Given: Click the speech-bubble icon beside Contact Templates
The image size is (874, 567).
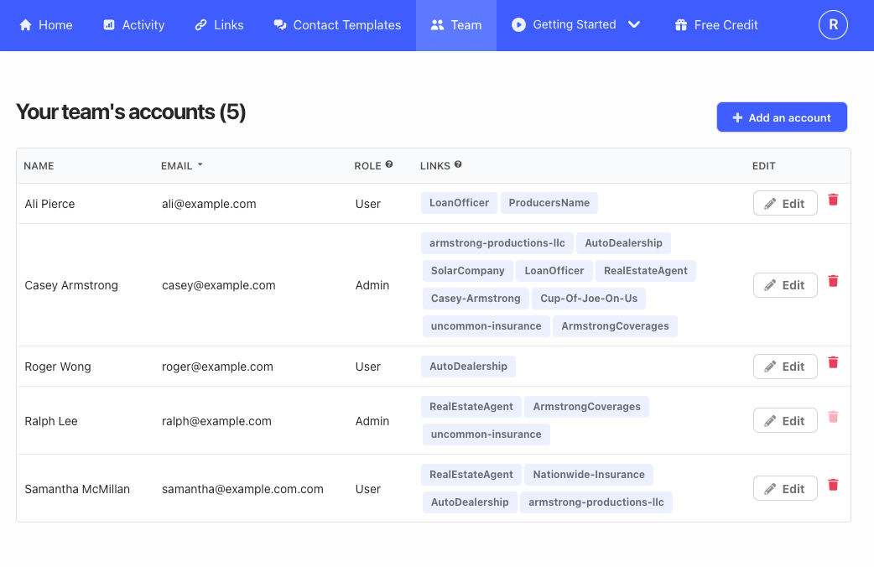Looking at the screenshot, I should pos(279,24).
